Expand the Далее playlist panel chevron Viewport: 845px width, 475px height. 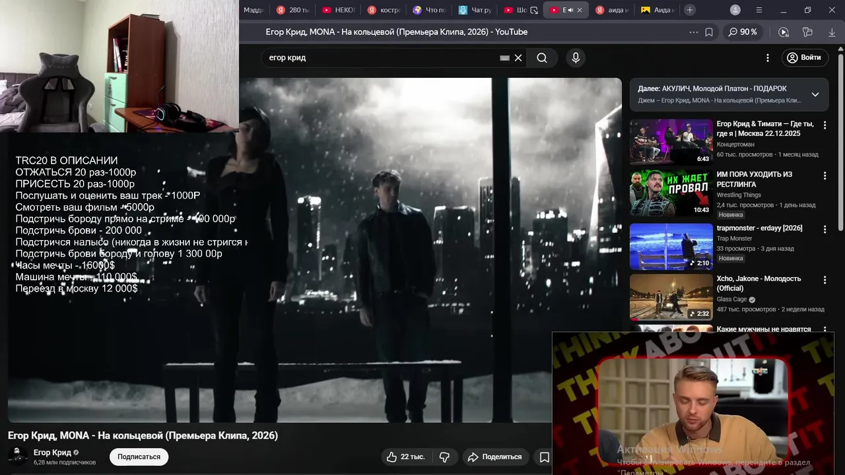point(815,94)
